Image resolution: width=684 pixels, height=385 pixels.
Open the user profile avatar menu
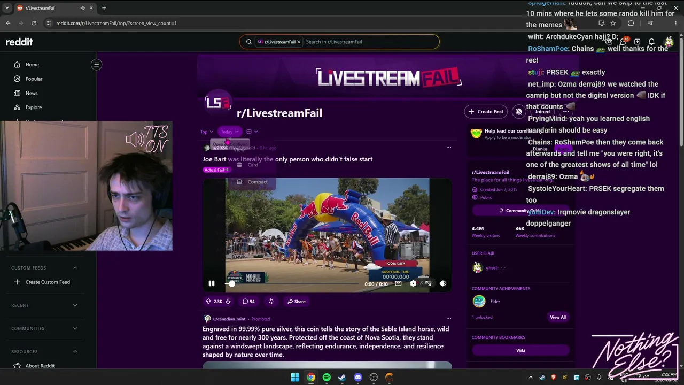pos(669,42)
